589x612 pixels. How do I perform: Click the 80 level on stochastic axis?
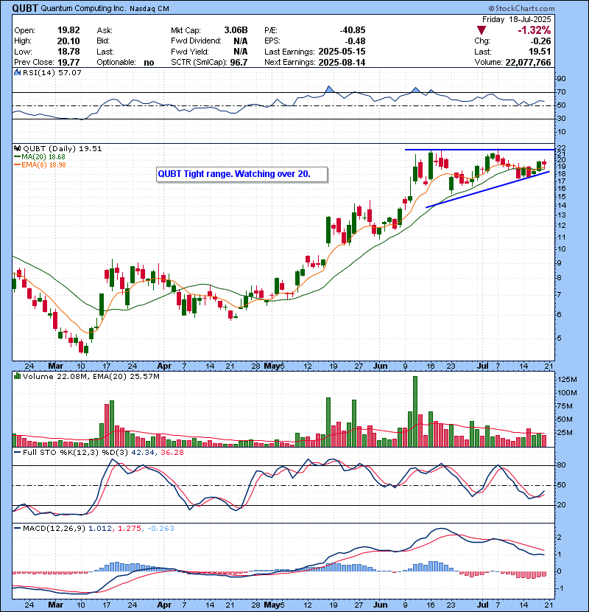(x=562, y=465)
